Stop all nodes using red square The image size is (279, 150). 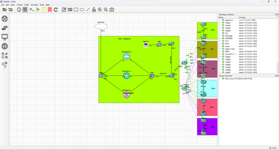50,10
